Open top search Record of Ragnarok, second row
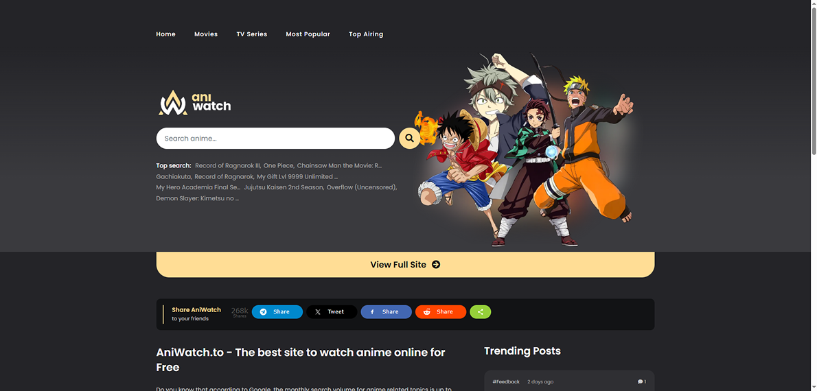817x391 pixels. [x=225, y=176]
